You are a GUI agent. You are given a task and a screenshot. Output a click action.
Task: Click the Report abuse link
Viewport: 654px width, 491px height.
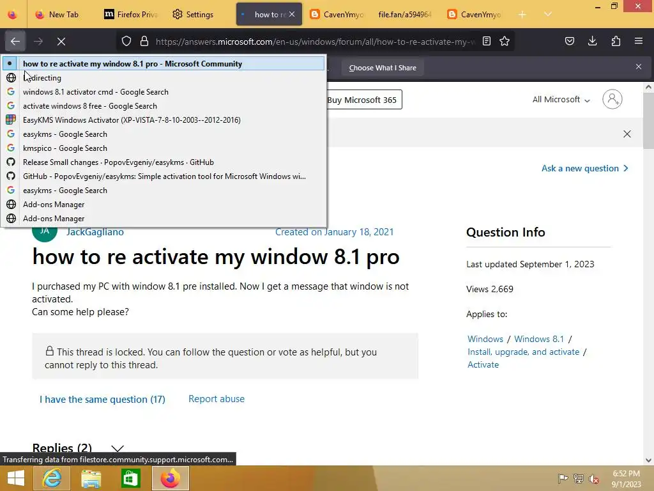click(x=217, y=399)
